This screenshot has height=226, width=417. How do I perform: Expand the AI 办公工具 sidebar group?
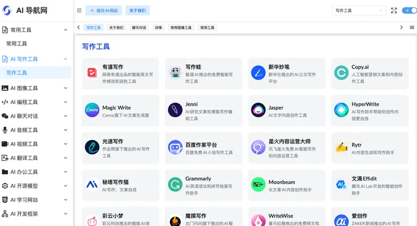click(x=36, y=172)
